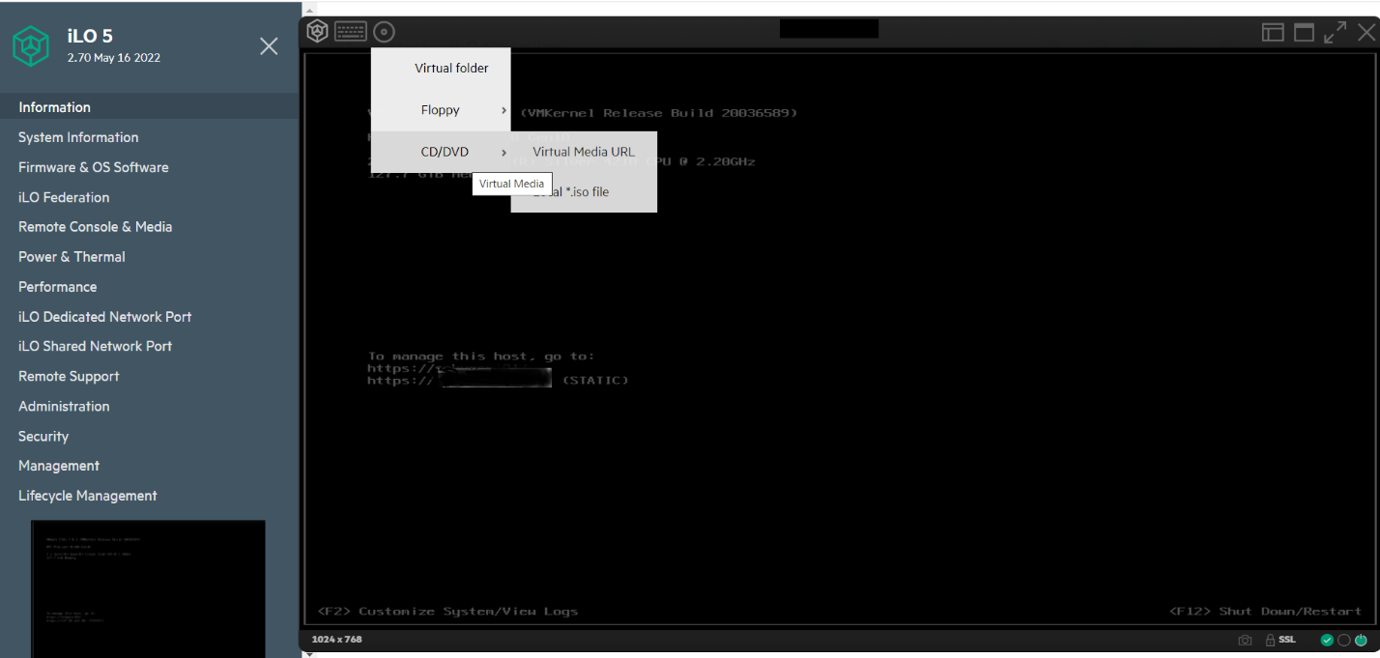Select Virtual folder menu entry
The width and height of the screenshot is (1380, 658).
(x=441, y=69)
